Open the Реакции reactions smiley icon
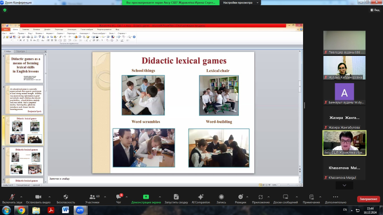Viewport: 383px width, 215px height. pos(240,197)
